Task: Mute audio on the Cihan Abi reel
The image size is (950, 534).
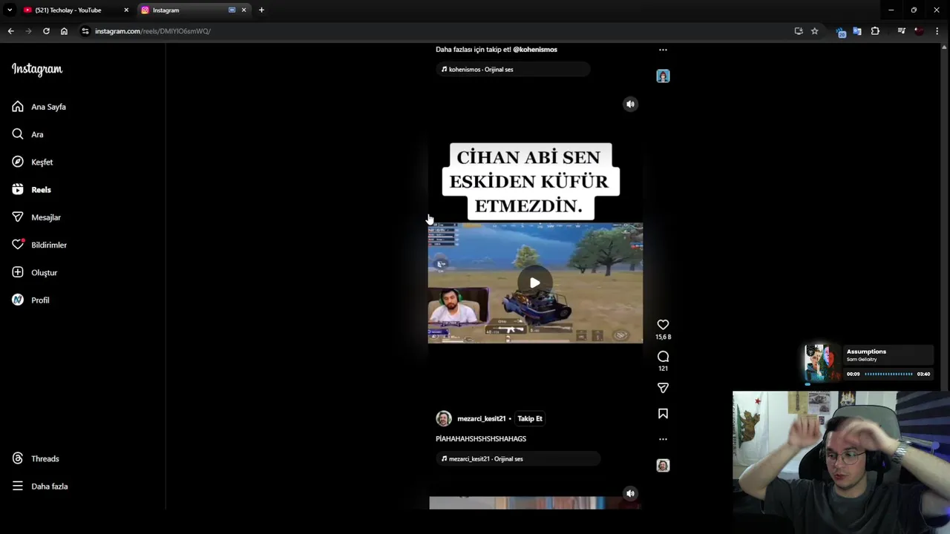Action: click(x=630, y=104)
